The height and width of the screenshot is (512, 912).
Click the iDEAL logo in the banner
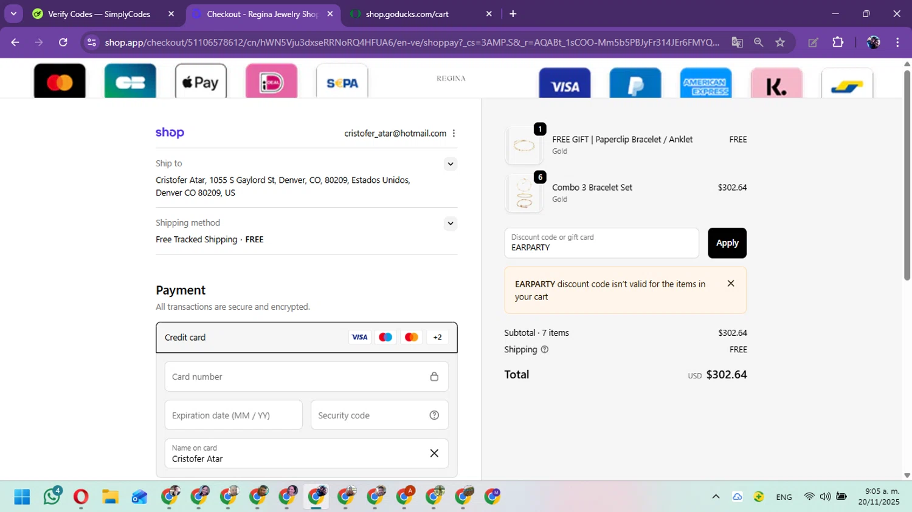(271, 81)
